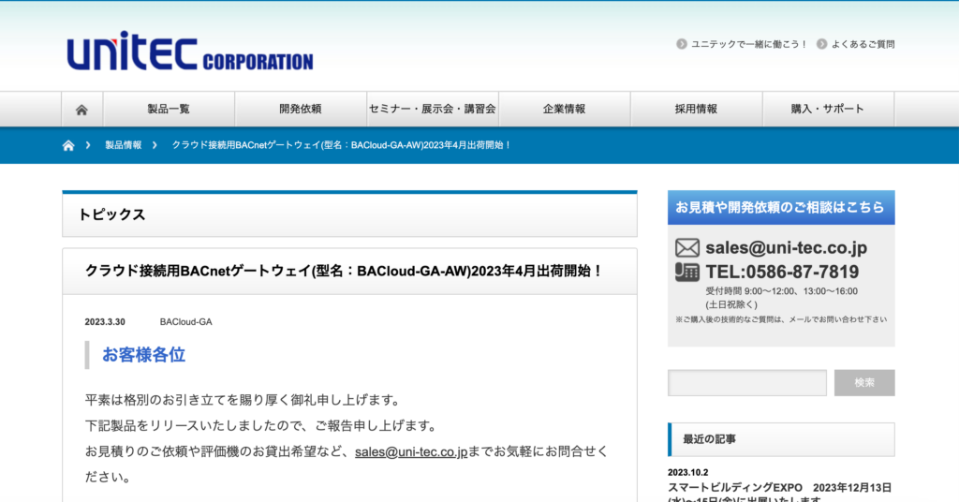The width and height of the screenshot is (959, 502).
Task: Click breadcrumb クラウド接続用BACnetゲートウェイ title
Action: coord(341,145)
